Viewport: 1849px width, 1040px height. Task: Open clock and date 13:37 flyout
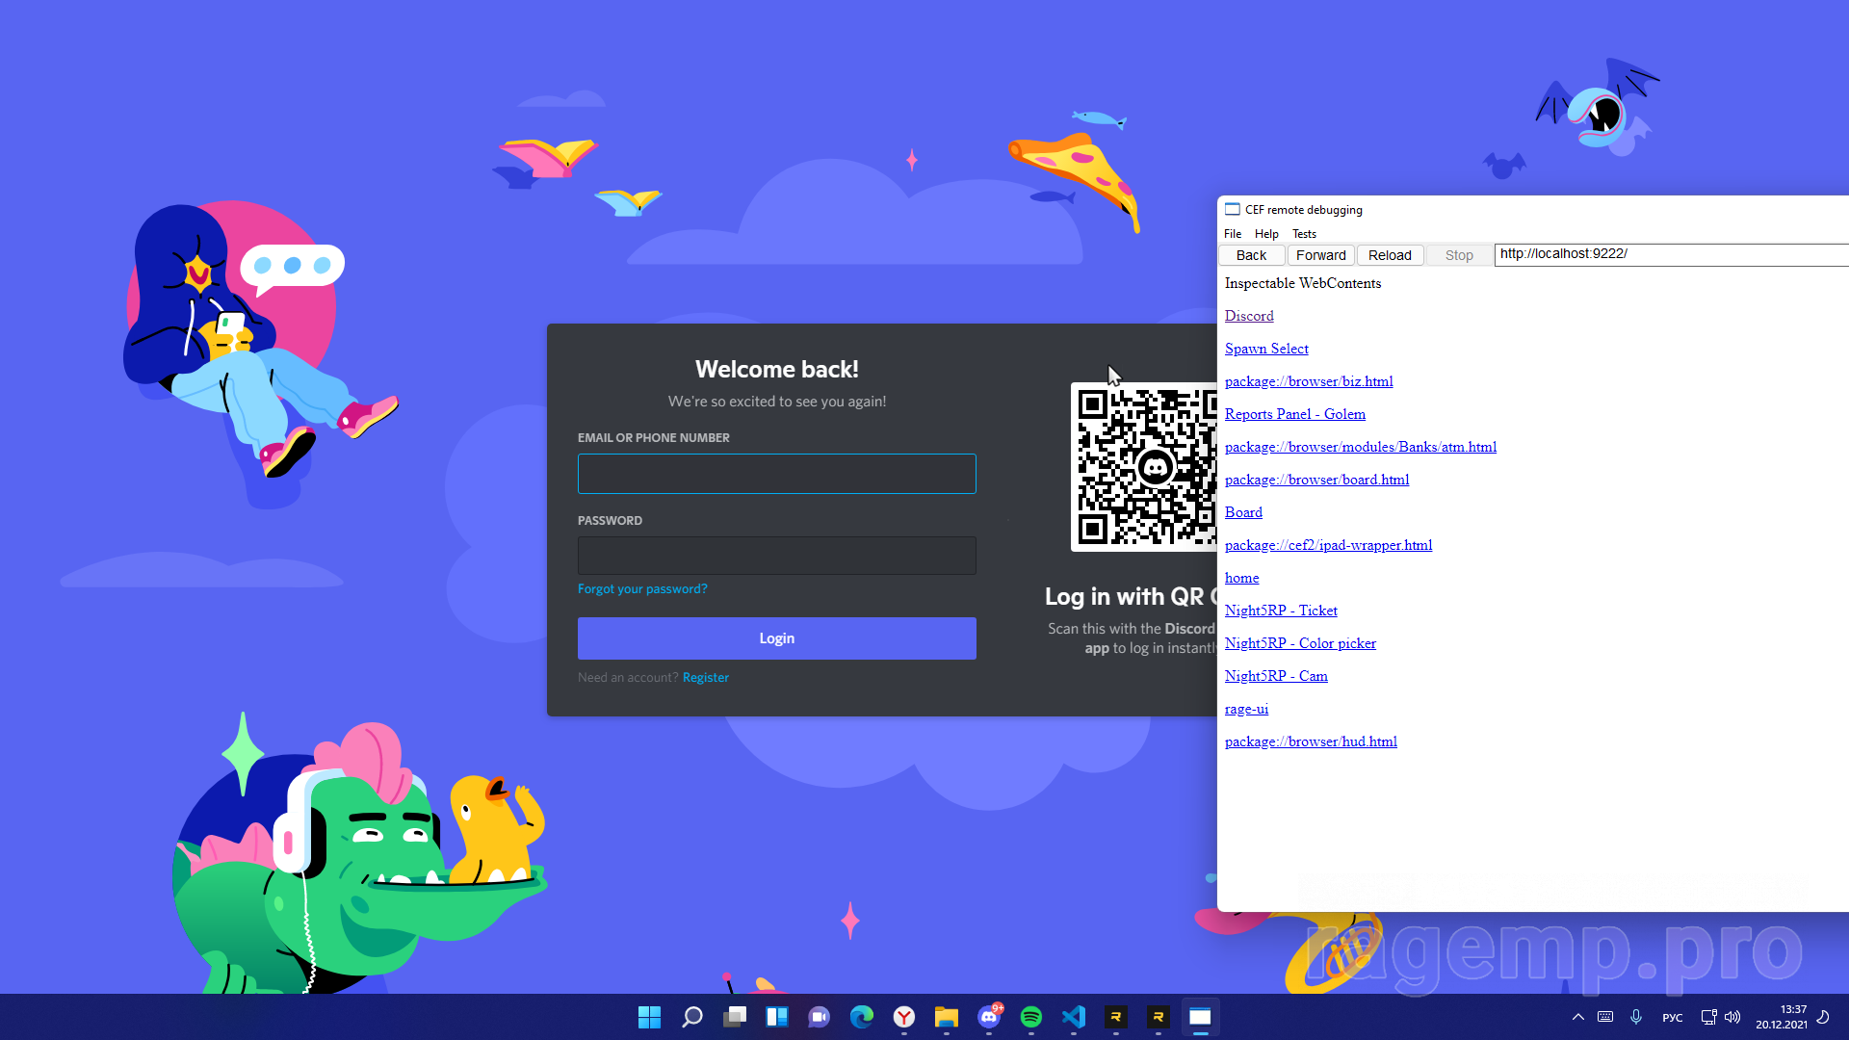1782,1017
